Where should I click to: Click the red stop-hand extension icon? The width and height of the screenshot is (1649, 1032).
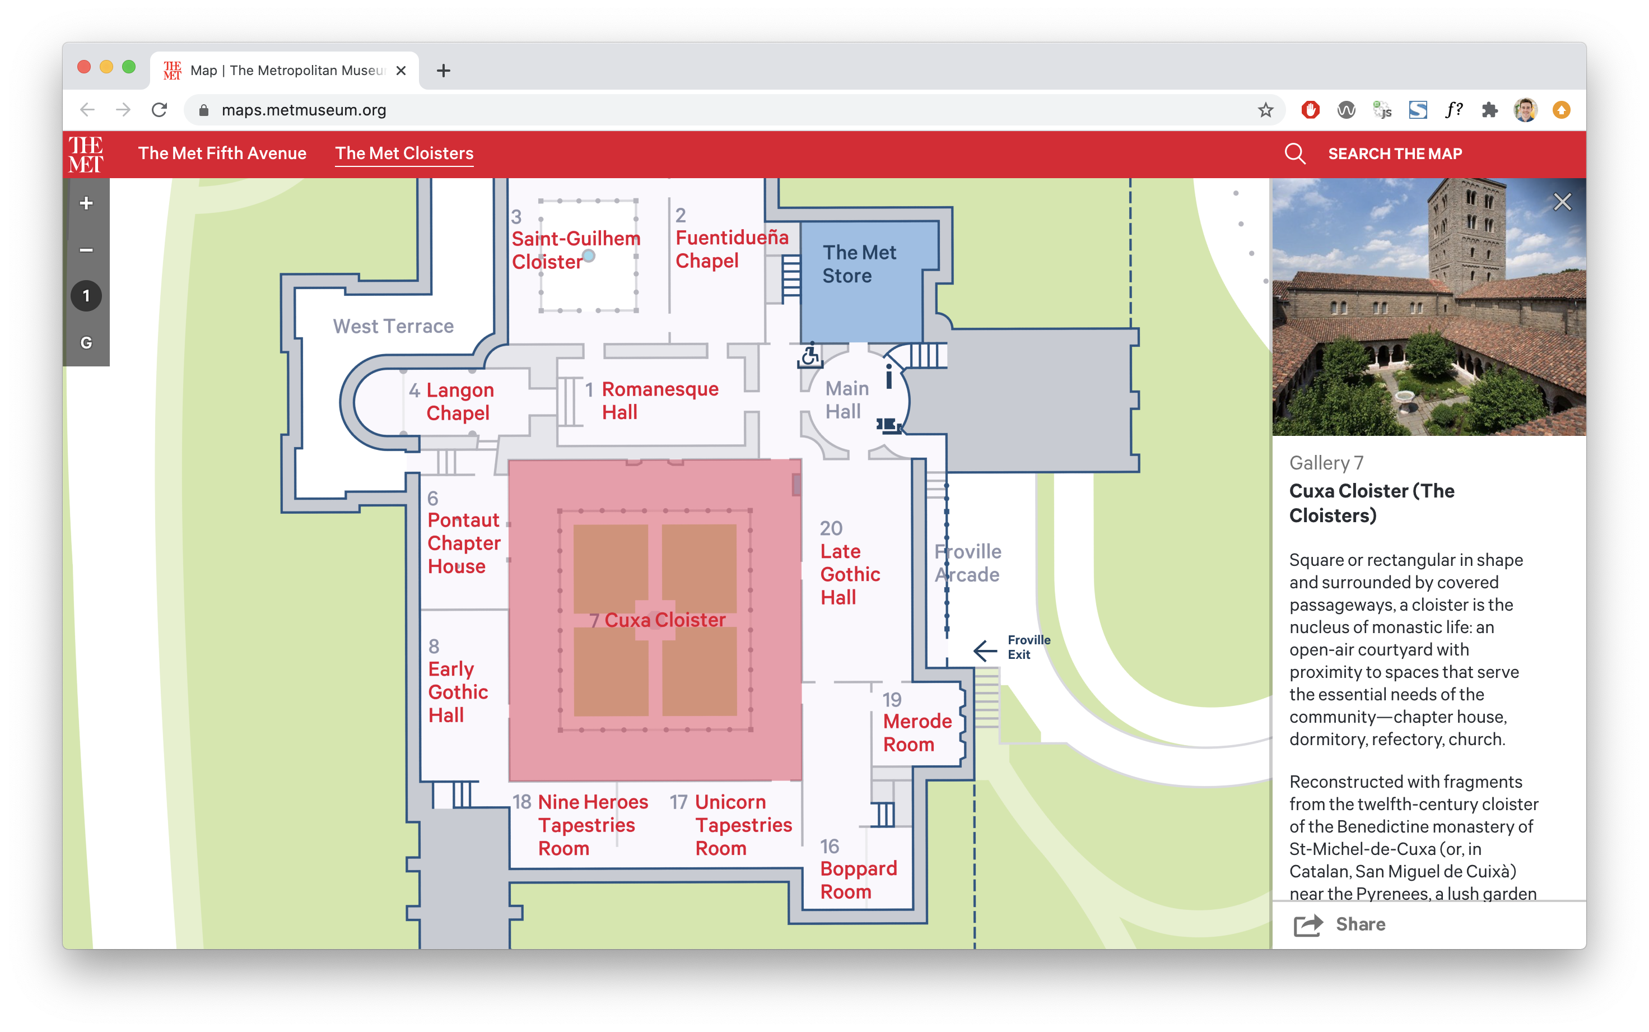(x=1310, y=110)
